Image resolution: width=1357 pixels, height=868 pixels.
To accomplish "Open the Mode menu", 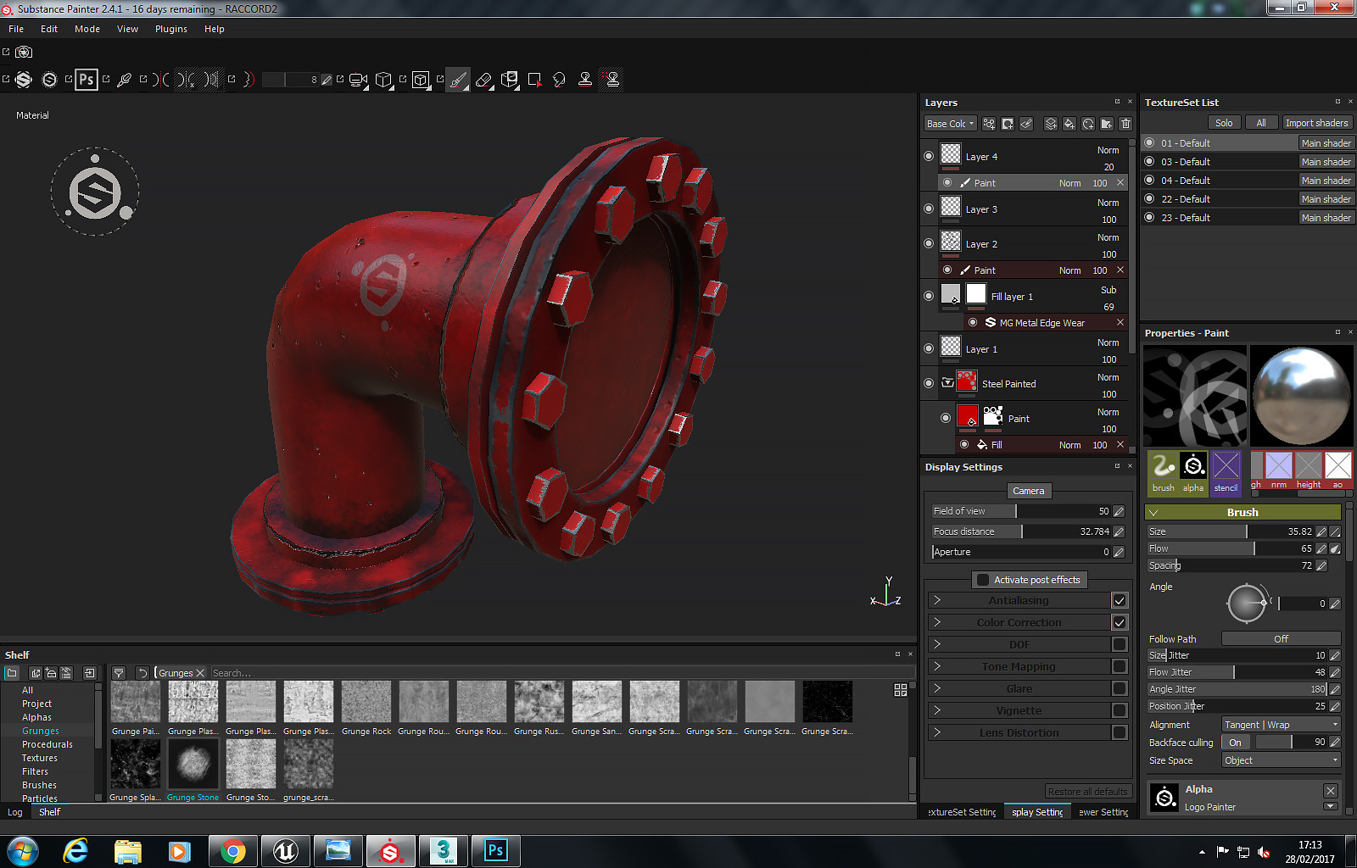I will click(87, 29).
